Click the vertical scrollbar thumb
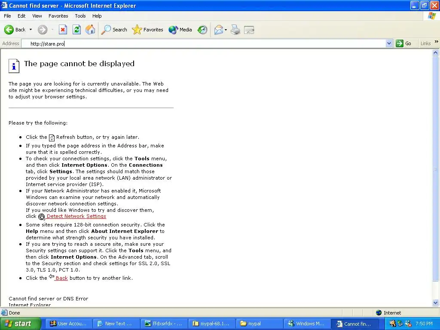The image size is (440, 330). (x=436, y=168)
